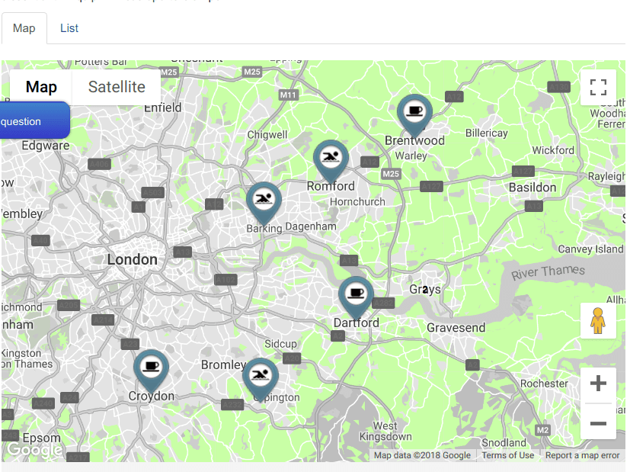
Task: Click Report a map error link
Action: 582,455
